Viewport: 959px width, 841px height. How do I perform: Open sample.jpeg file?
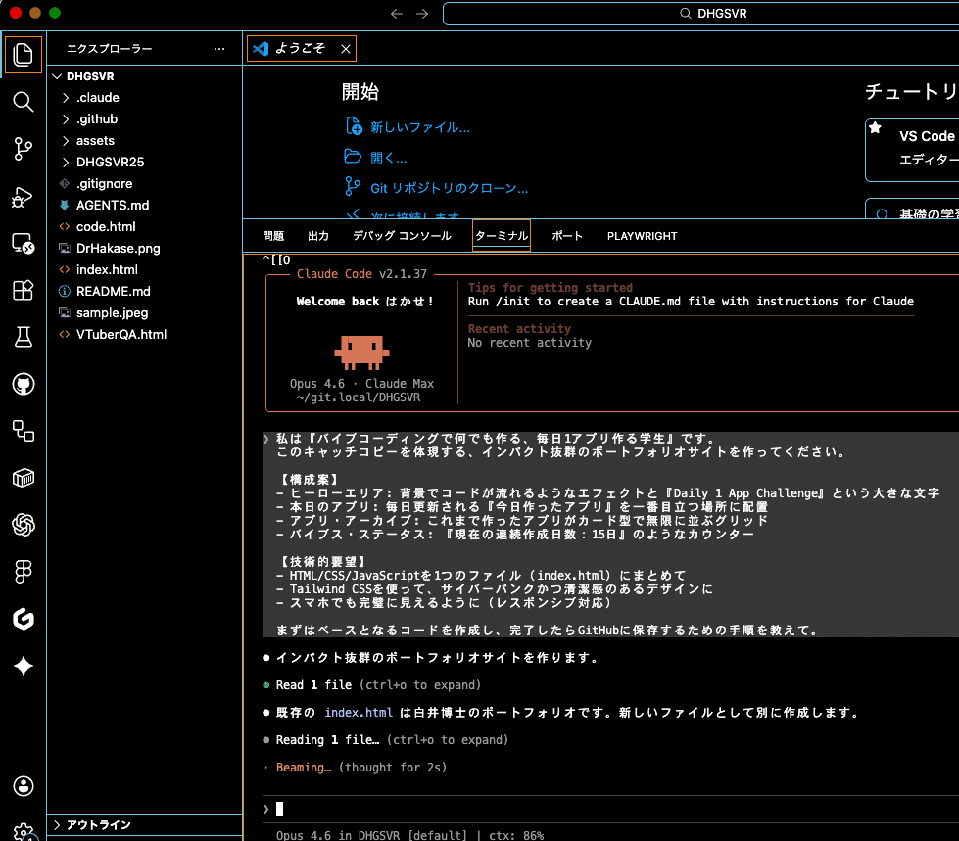pos(112,313)
